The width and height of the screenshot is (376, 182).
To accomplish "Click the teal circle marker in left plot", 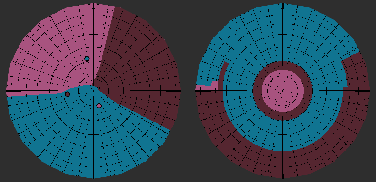I will [87, 59].
